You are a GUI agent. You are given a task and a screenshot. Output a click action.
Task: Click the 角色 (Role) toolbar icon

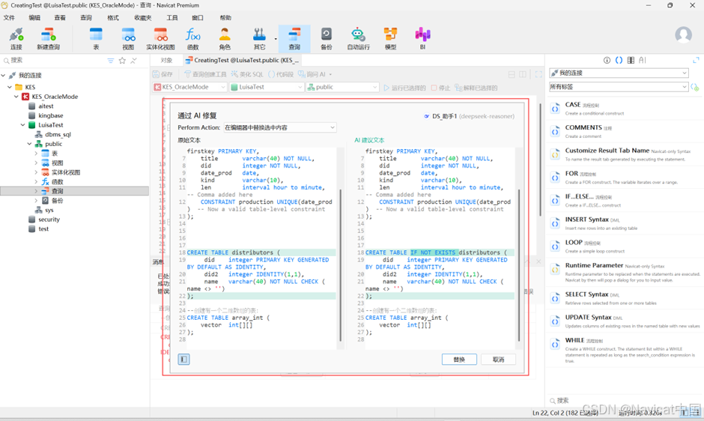point(225,39)
